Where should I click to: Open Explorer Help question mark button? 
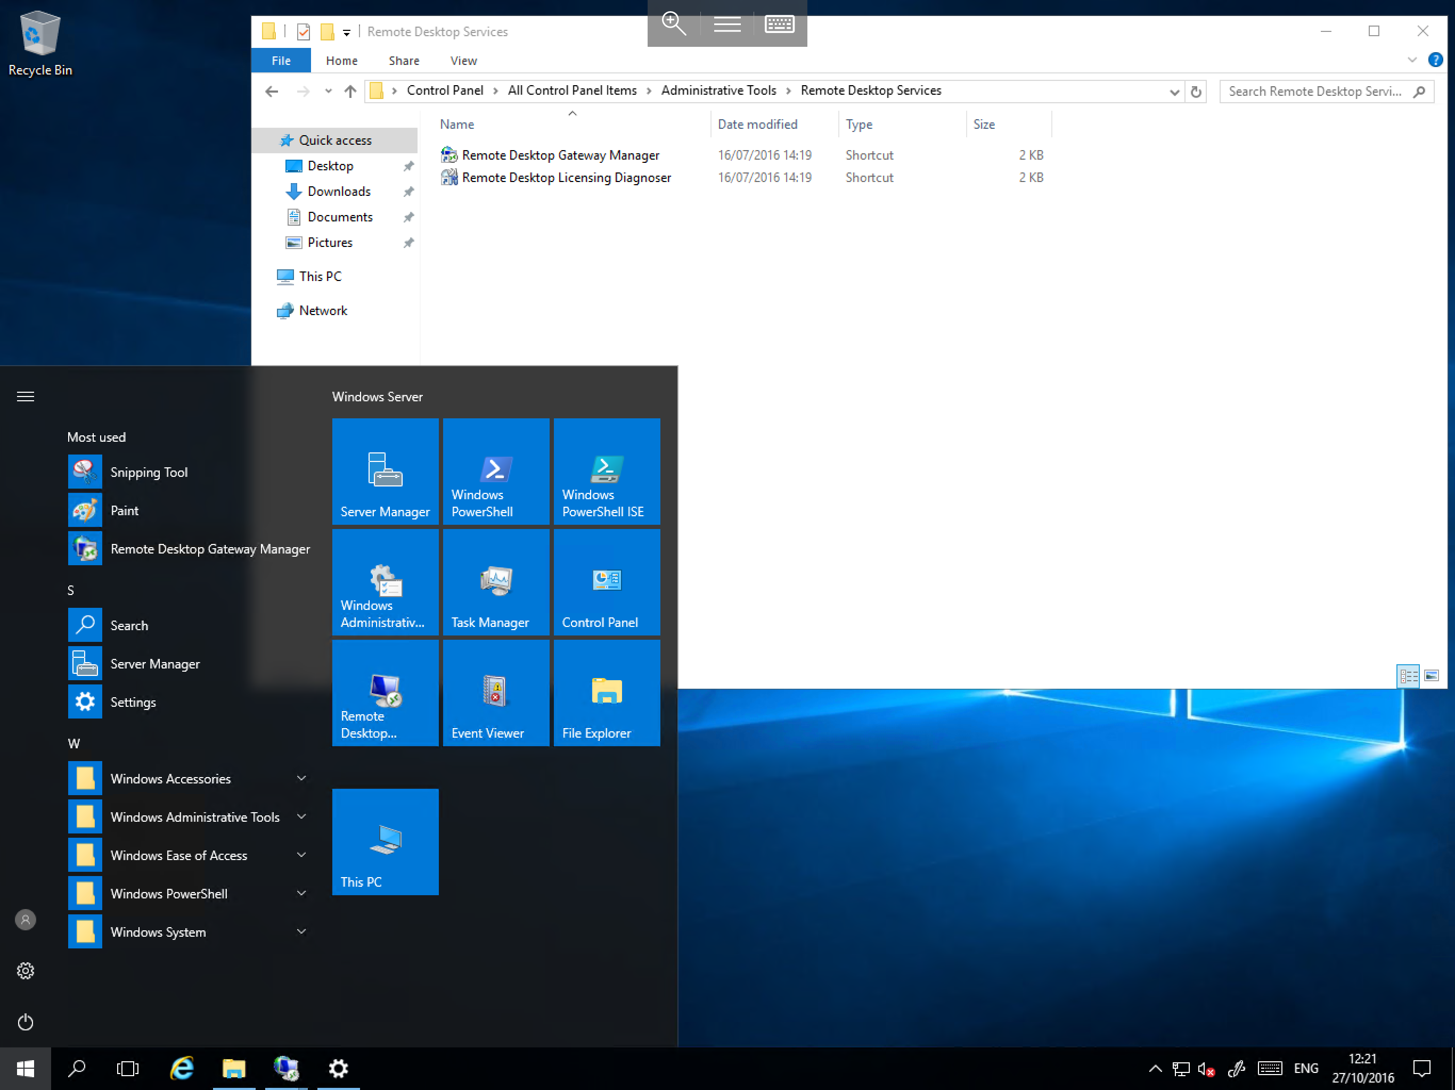[1435, 60]
